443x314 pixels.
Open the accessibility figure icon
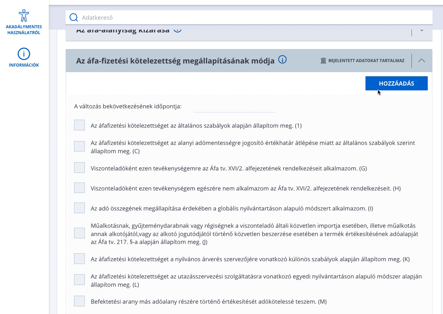pos(24,16)
